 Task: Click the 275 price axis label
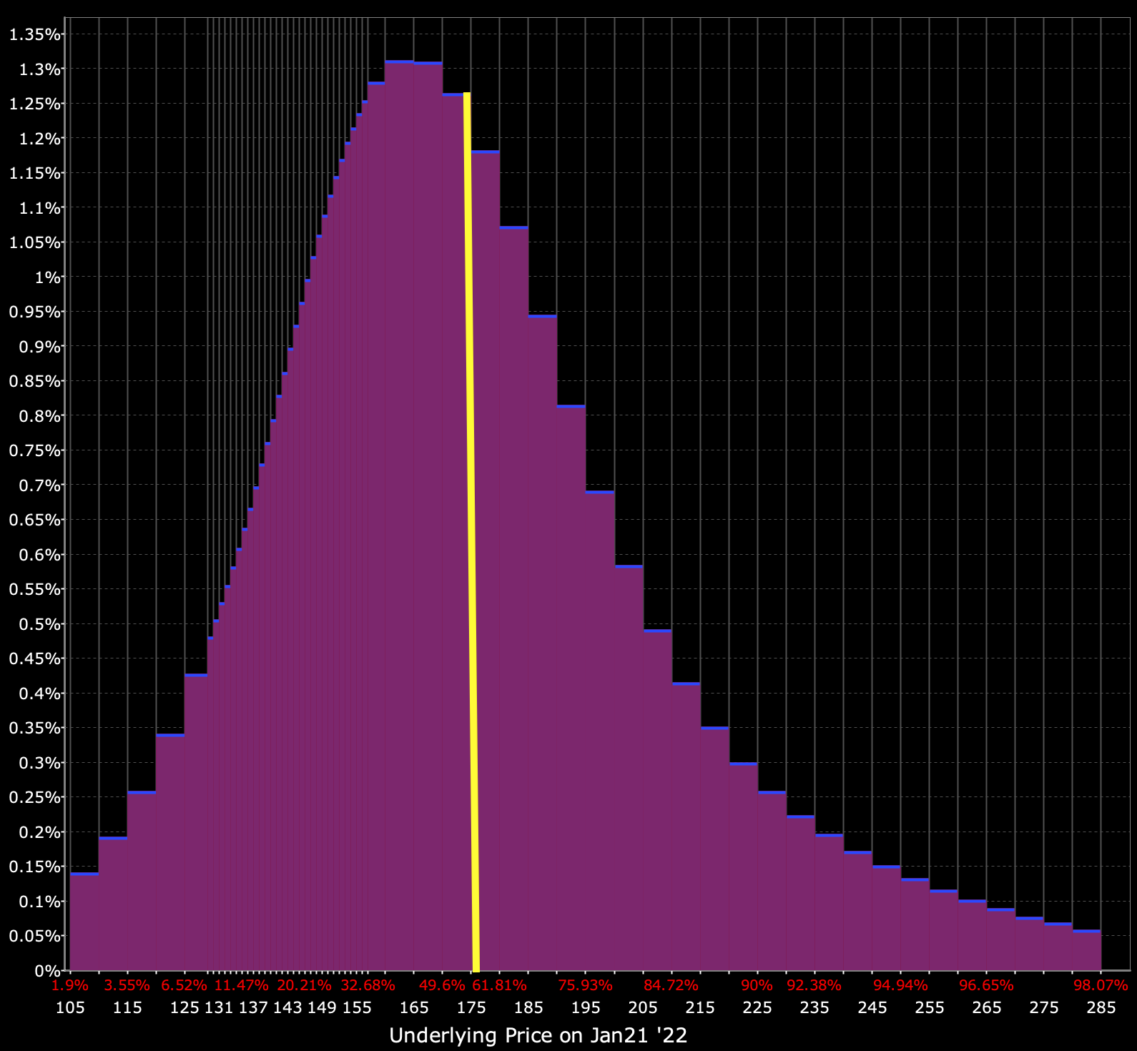click(1044, 1007)
